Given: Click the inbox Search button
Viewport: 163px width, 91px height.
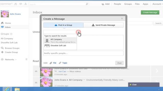Looking at the screenshot, I should tap(158, 23).
